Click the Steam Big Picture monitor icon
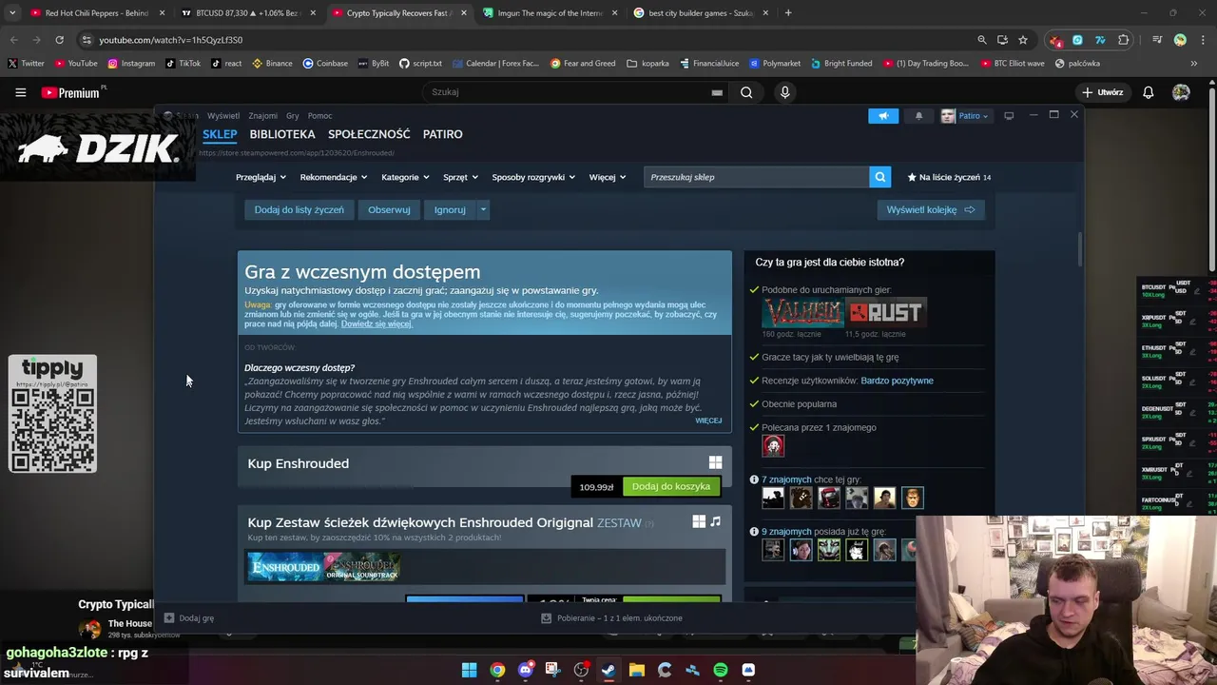1217x685 pixels. pyautogui.click(x=1009, y=115)
